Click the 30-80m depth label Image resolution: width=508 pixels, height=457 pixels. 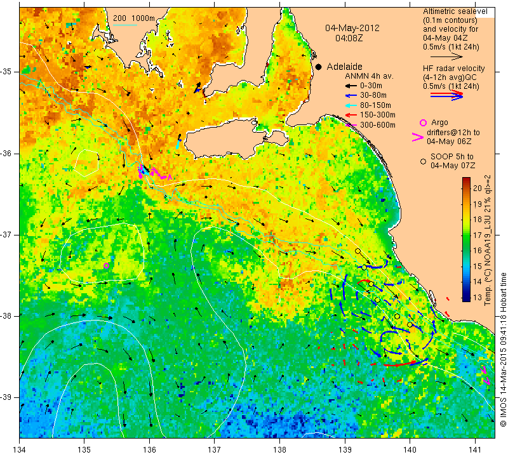point(373,95)
